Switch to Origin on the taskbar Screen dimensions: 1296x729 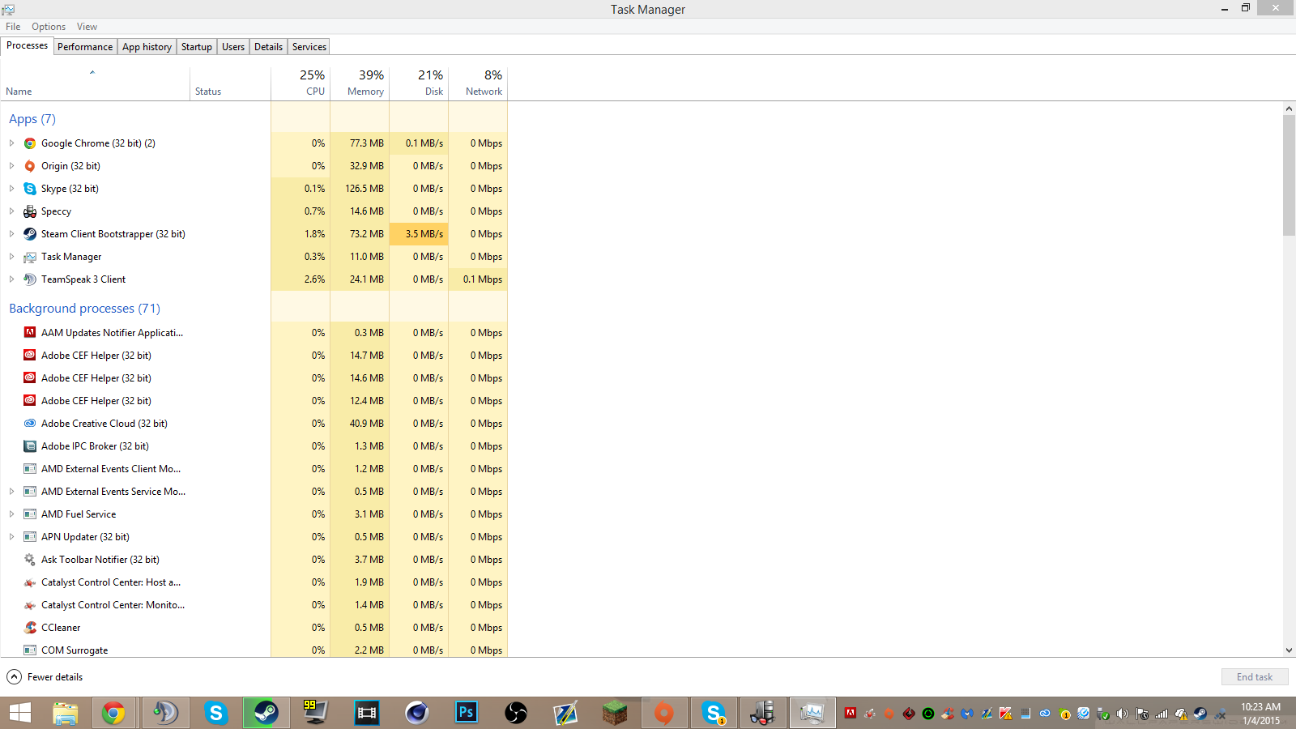(664, 713)
